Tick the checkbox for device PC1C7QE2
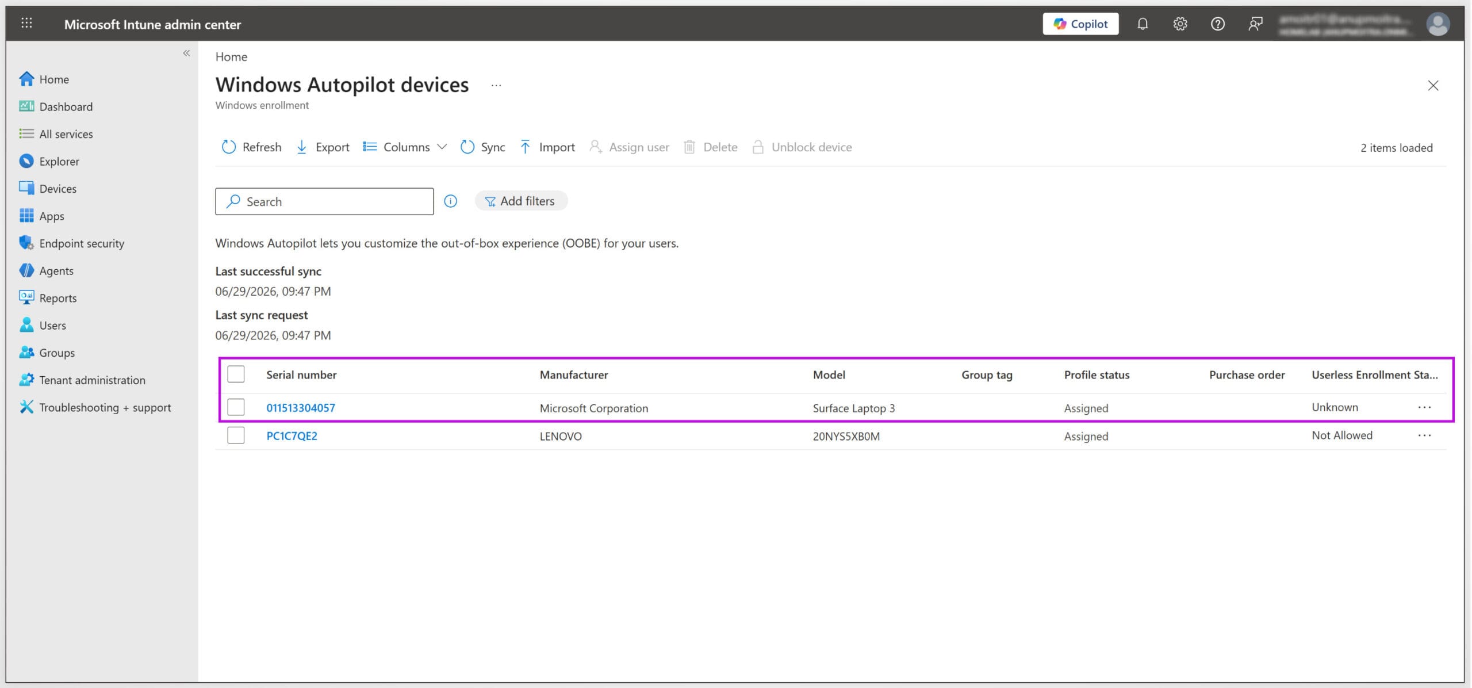 tap(236, 435)
